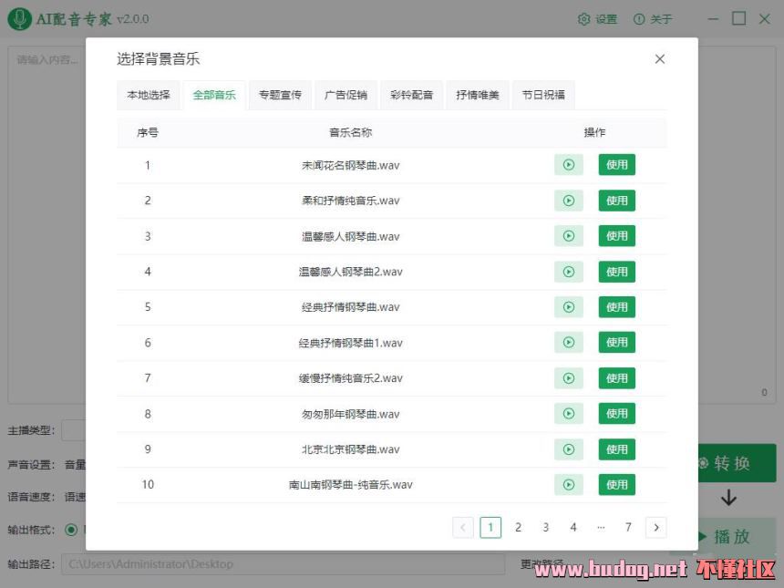Screen dimensions: 784x588
Task: Use 温馨感人钢琴曲.wav as background music
Action: (617, 236)
